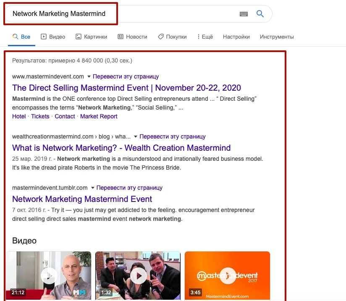The image size is (346, 301).
Task: Play the orange Mastermind Event 2017 video
Action: tap(227, 275)
